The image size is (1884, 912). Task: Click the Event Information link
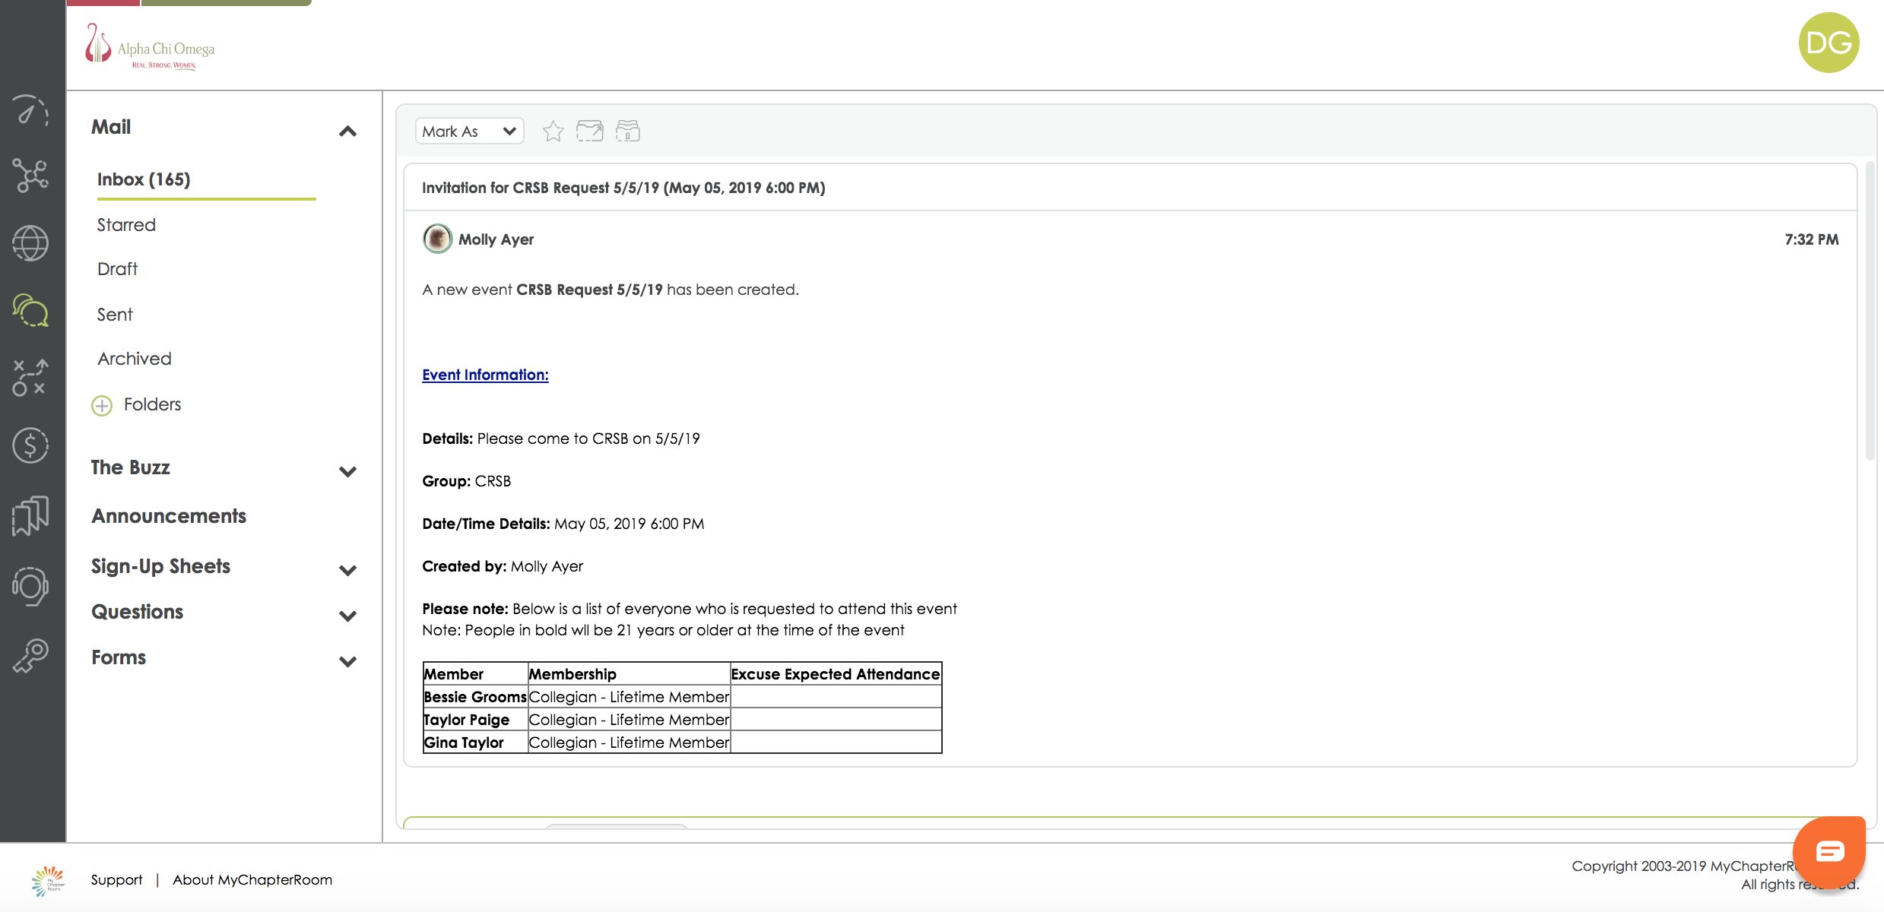click(485, 375)
